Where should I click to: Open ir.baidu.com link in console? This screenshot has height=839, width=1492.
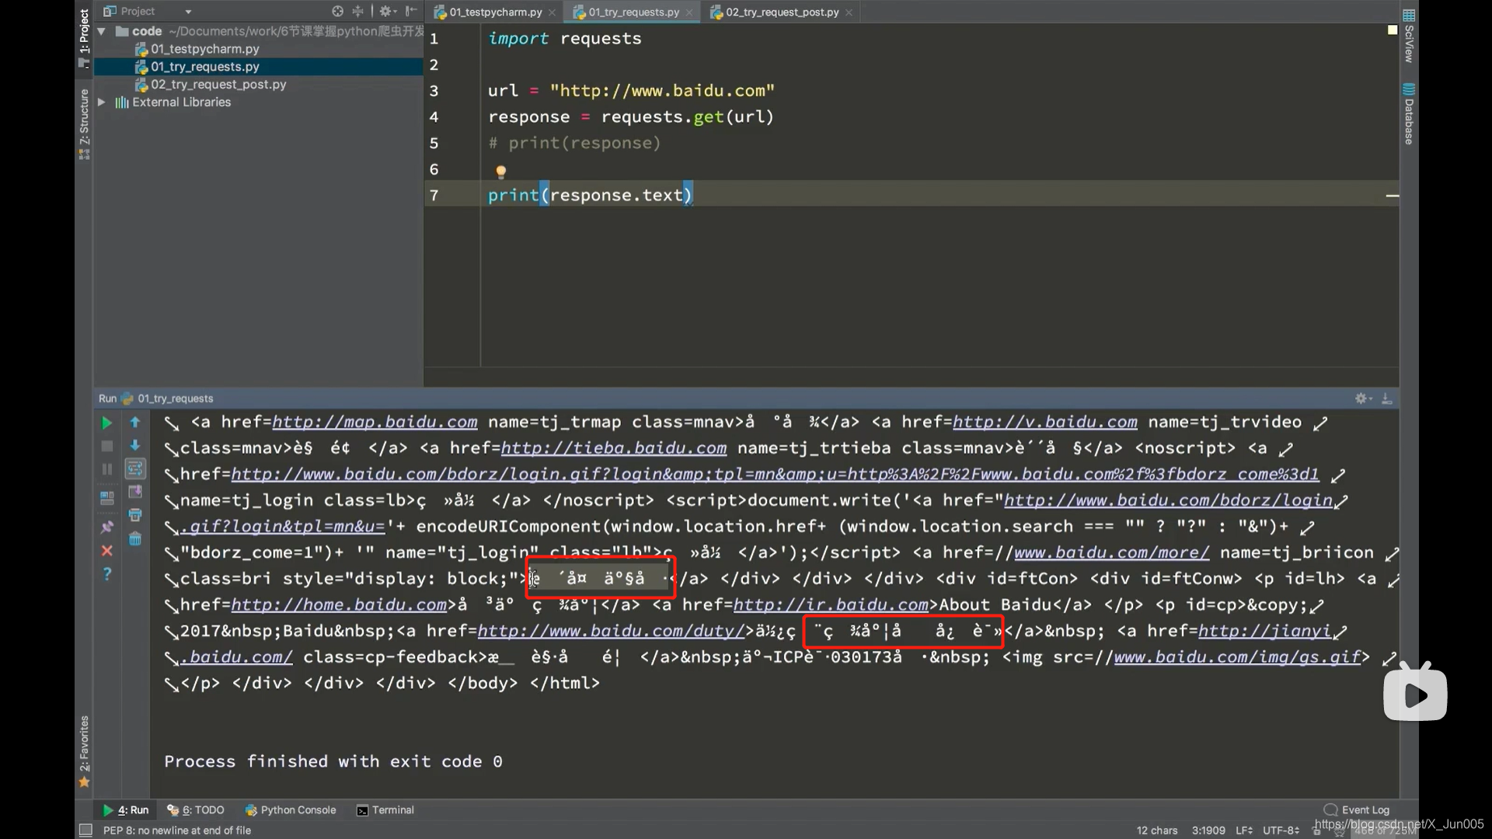(831, 605)
